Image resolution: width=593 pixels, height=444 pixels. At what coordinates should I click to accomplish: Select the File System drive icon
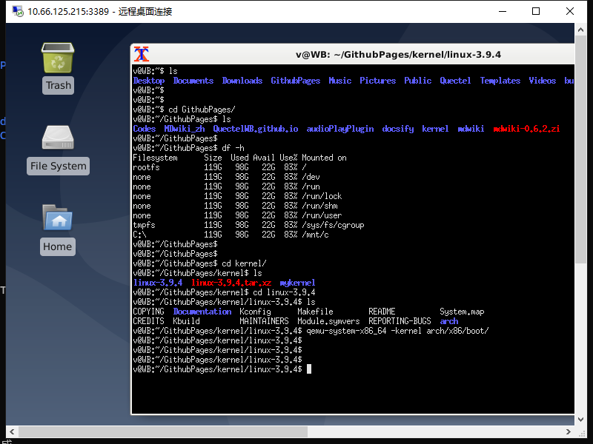58,138
